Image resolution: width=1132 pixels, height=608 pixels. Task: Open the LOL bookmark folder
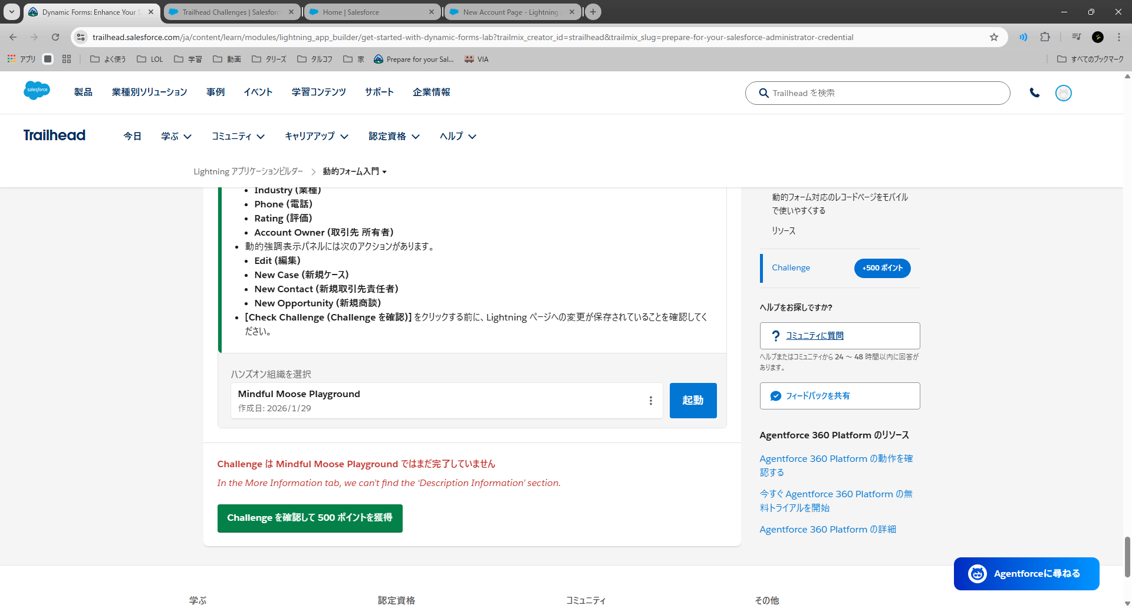click(150, 59)
